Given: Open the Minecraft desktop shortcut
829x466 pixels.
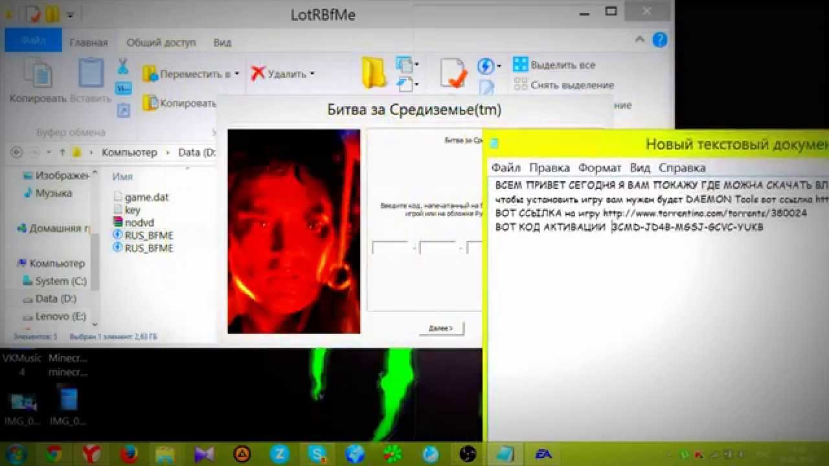Looking at the screenshot, I should pyautogui.click(x=68, y=364).
